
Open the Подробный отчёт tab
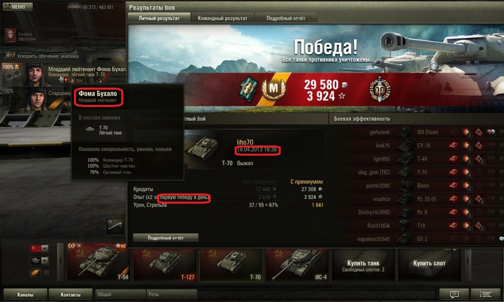click(286, 18)
